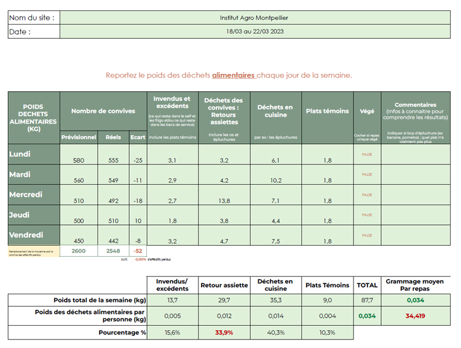Select Lundi invendus value 3,1
461x348 pixels.
pos(173,154)
